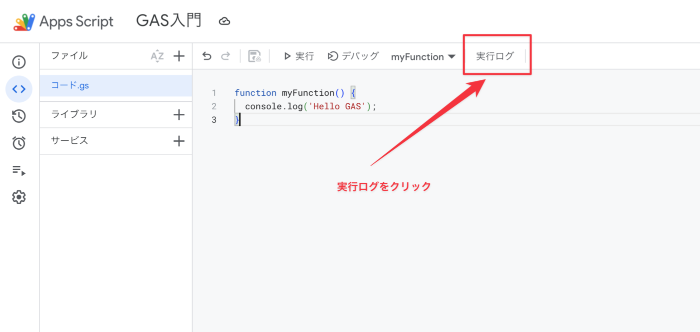
Task: Select the コード.gs file
Action: coord(70,85)
